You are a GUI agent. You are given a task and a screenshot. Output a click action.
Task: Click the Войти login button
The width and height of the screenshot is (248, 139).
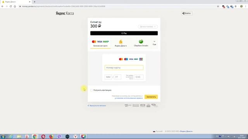pyautogui.click(x=187, y=13)
